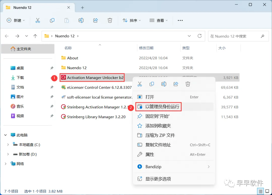This screenshot has width=272, height=195.
Task: Click the chevron after Nuendo 12 breadcrumb
Action: pyautogui.click(x=78, y=36)
